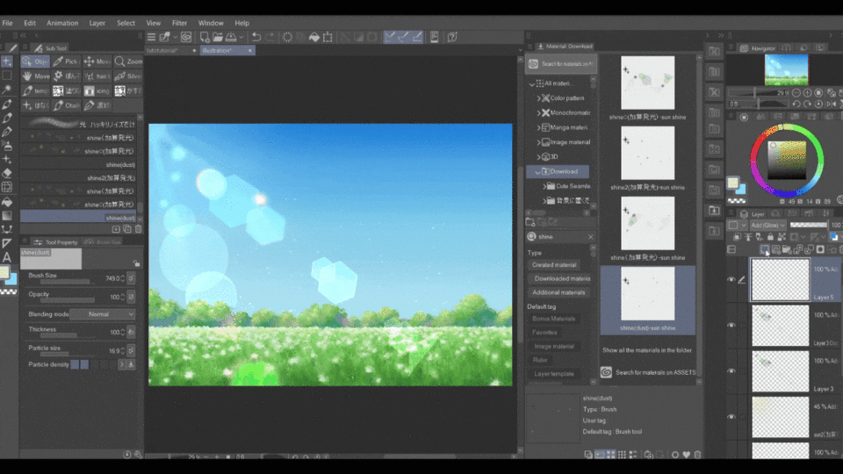Clear the shine search with X

(590, 237)
